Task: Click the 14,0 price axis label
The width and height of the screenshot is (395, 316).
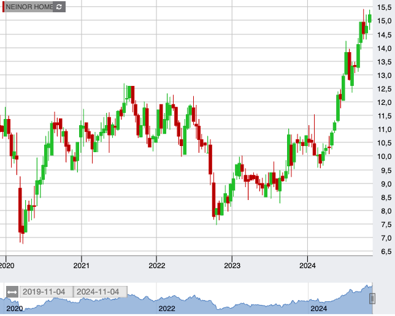Action: tap(385, 48)
